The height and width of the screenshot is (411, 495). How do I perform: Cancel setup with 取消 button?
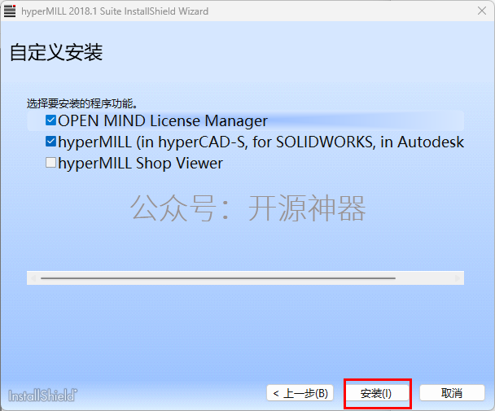pos(452,393)
